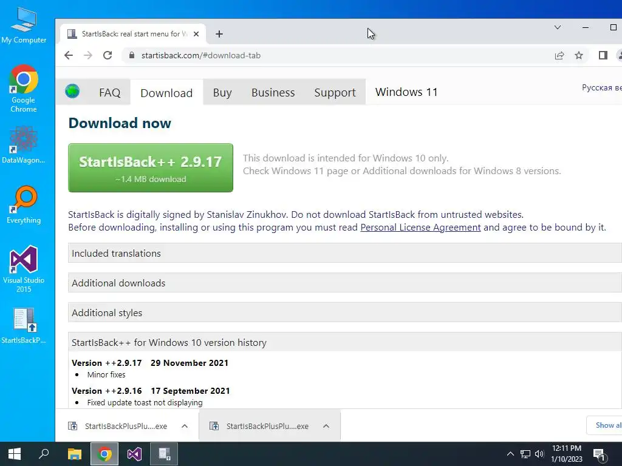Screen dimensions: 622x466
Task: Open tab search chevron in title bar
Action: coord(558,27)
